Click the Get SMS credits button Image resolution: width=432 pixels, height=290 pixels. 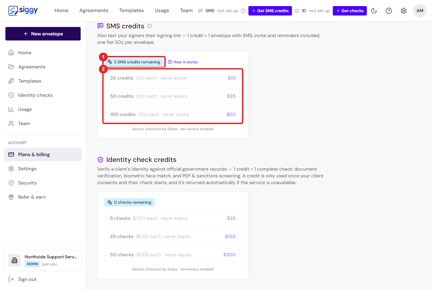(270, 11)
